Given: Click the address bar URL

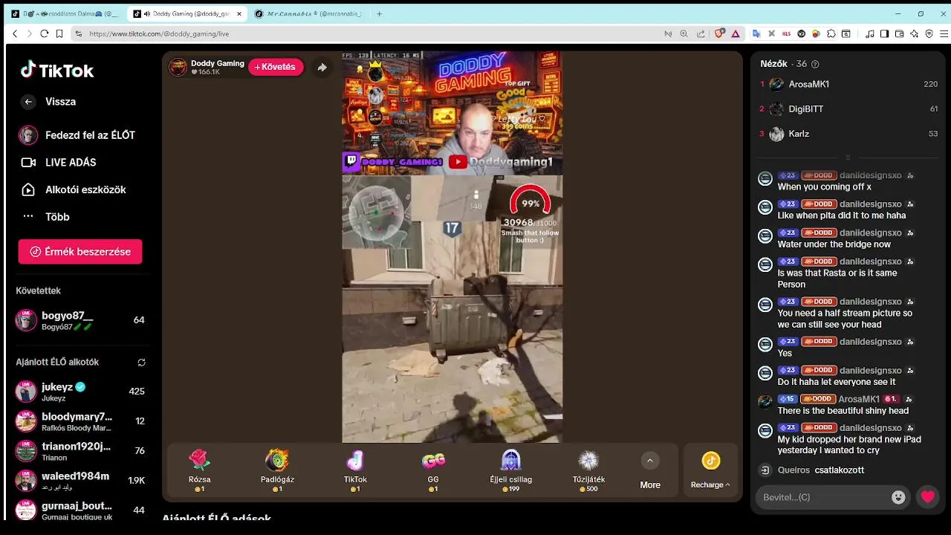Looking at the screenshot, I should point(159,33).
